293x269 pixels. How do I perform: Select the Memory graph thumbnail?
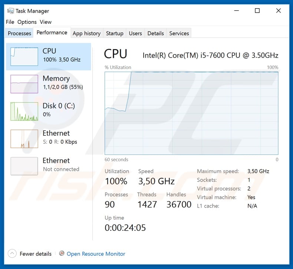[24, 84]
